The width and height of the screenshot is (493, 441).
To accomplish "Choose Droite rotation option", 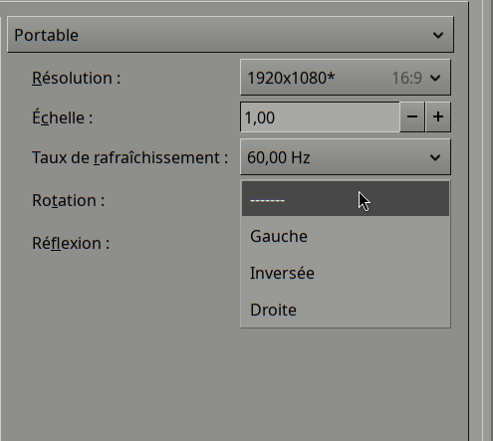I will click(x=346, y=310).
